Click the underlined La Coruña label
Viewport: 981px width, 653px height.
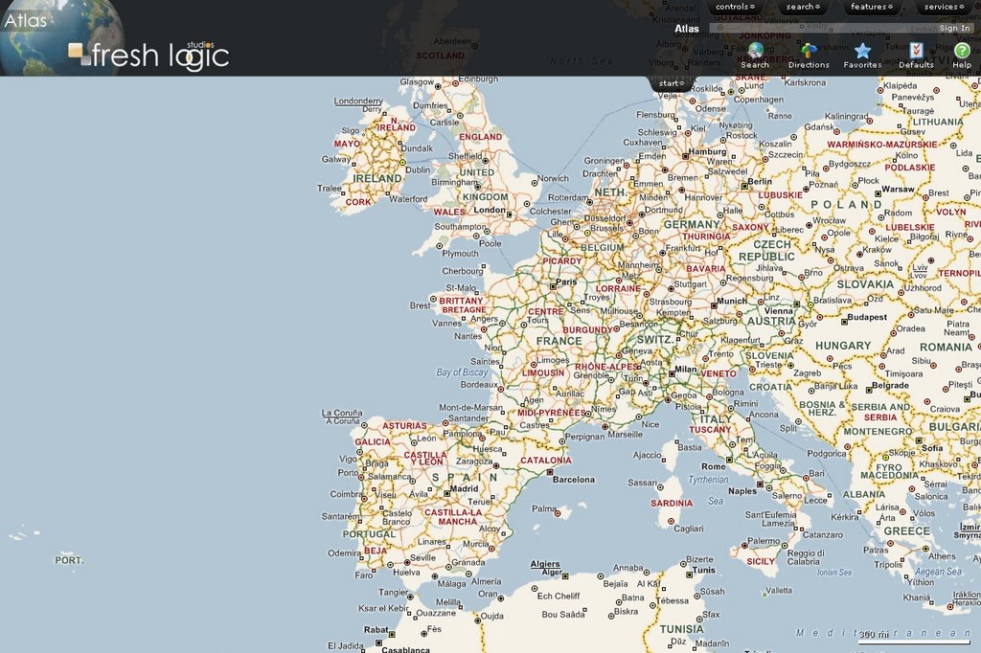point(342,413)
